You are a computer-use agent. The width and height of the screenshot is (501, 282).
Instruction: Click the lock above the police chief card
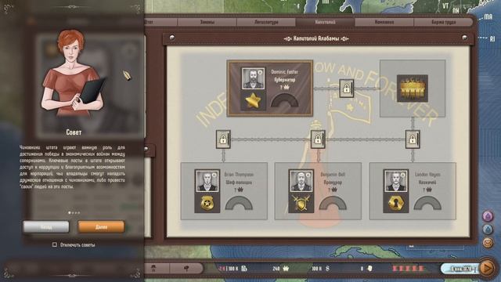(x=223, y=139)
